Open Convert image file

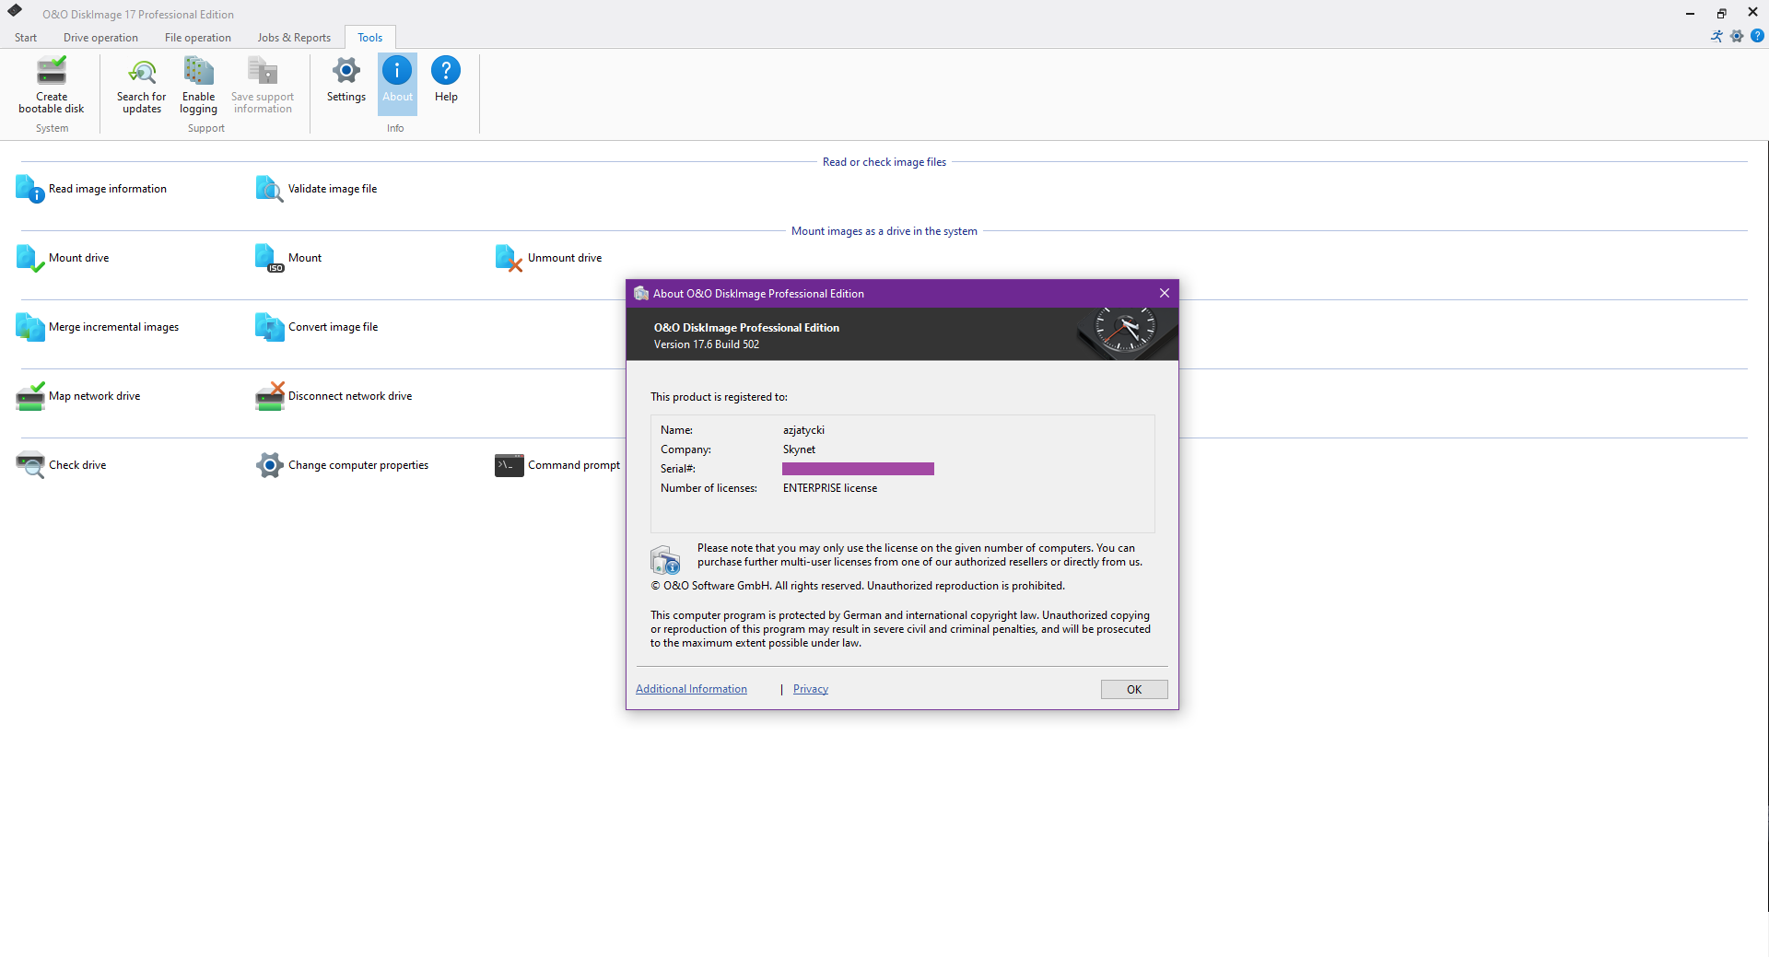(316, 327)
